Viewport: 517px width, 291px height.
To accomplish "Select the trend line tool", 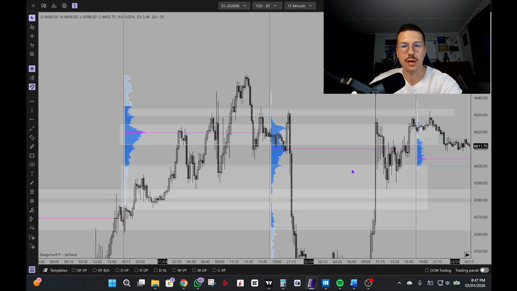I will [x=32, y=129].
